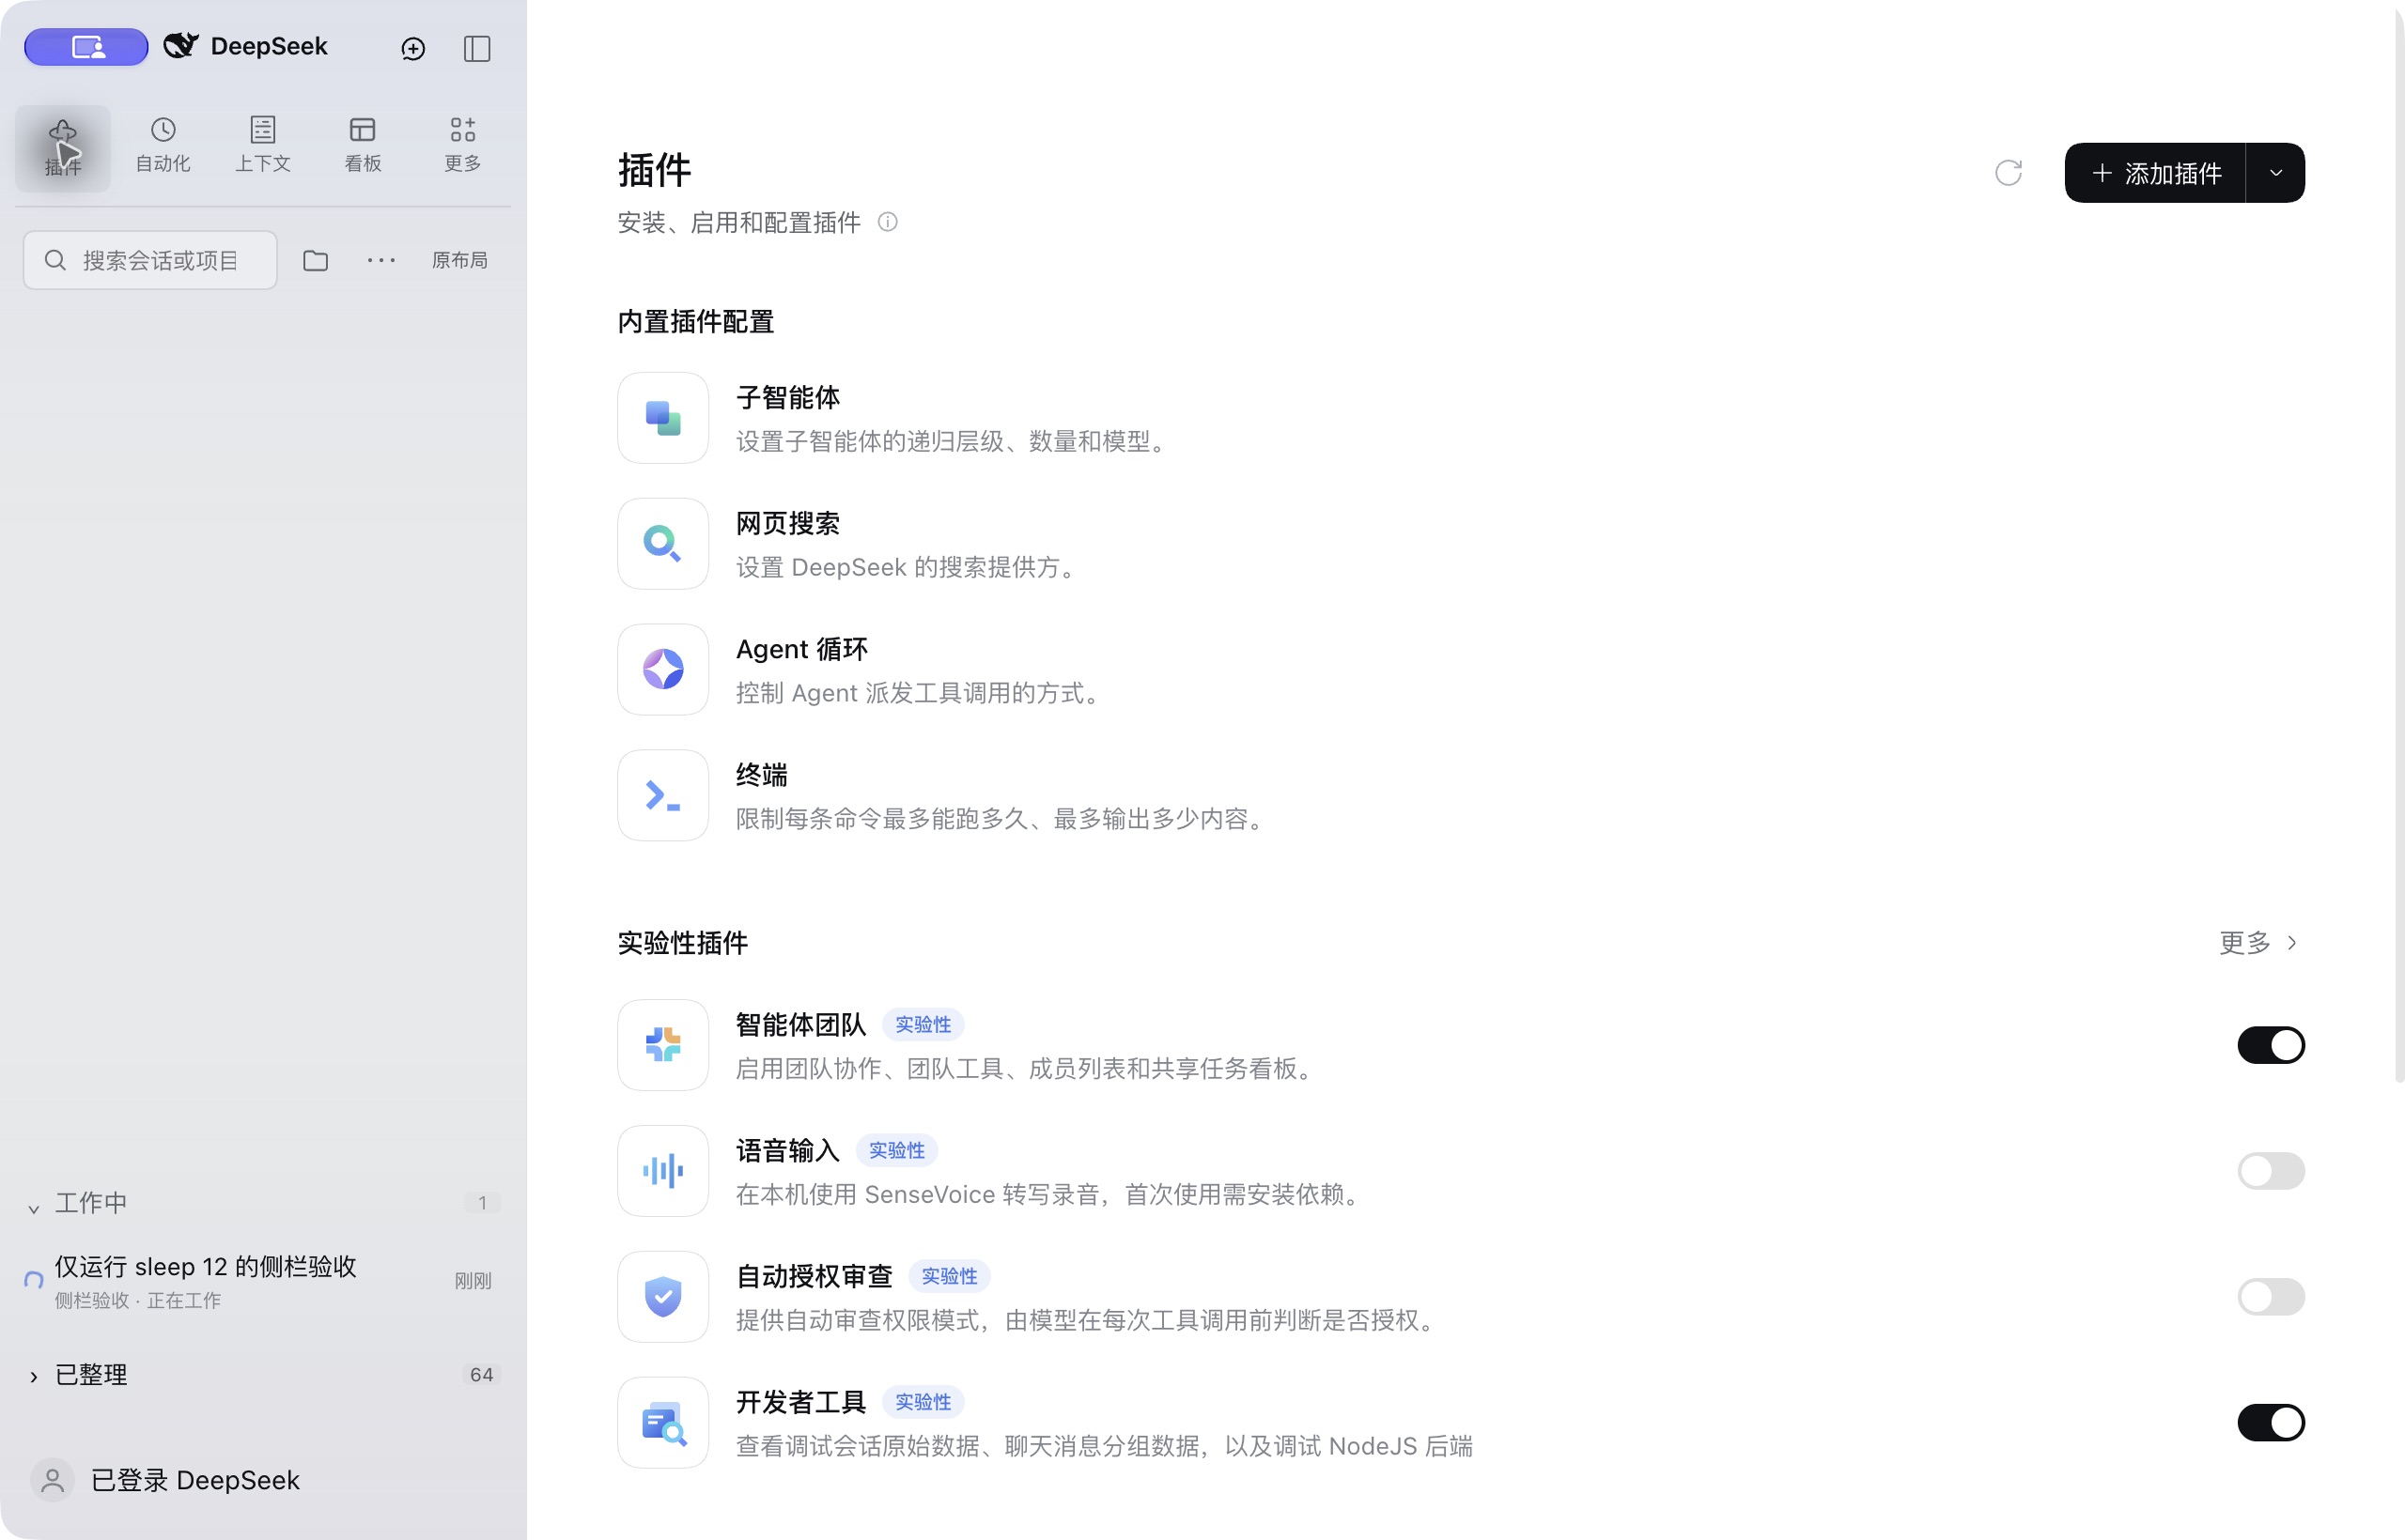Click the purple screen-share pill button
The height and width of the screenshot is (1540, 2405).
(86, 47)
